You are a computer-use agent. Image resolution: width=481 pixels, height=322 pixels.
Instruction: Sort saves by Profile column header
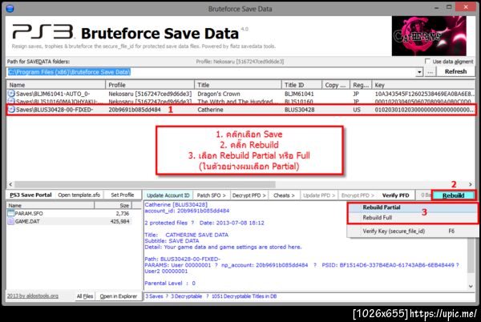[150, 85]
